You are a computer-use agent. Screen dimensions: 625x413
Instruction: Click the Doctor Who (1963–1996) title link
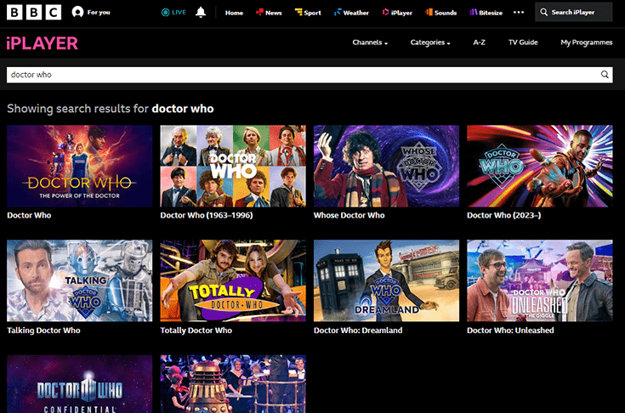[x=207, y=215]
